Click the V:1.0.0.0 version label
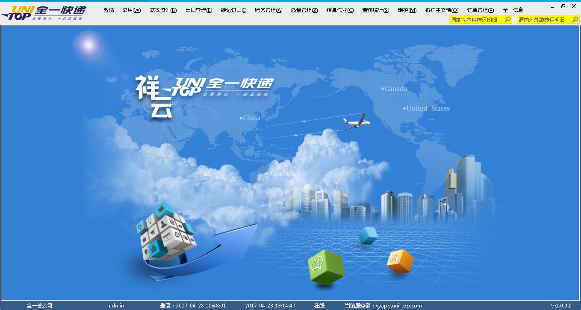Screen dimensions: 581x310 (x=561, y=306)
